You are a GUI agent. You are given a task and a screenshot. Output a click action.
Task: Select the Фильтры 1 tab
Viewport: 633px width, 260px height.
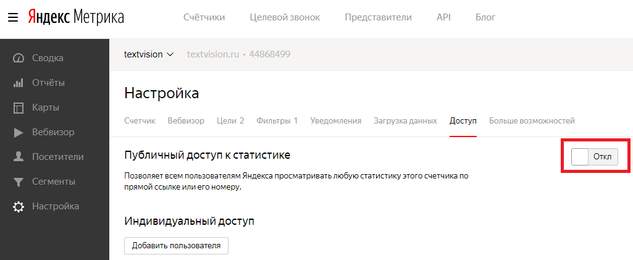[277, 120]
